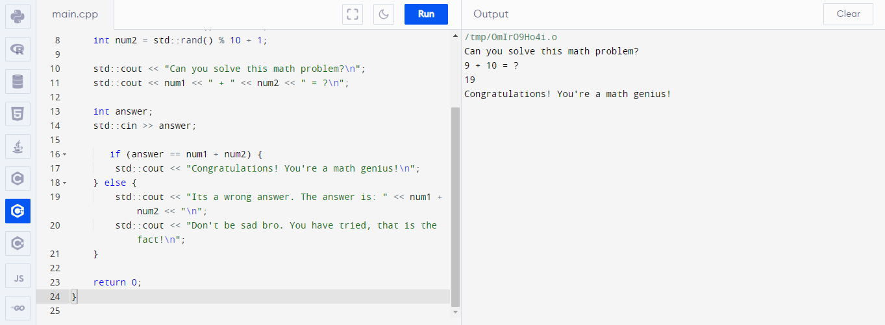Collapse the if block at line 16
The width and height of the screenshot is (885, 325).
64,155
